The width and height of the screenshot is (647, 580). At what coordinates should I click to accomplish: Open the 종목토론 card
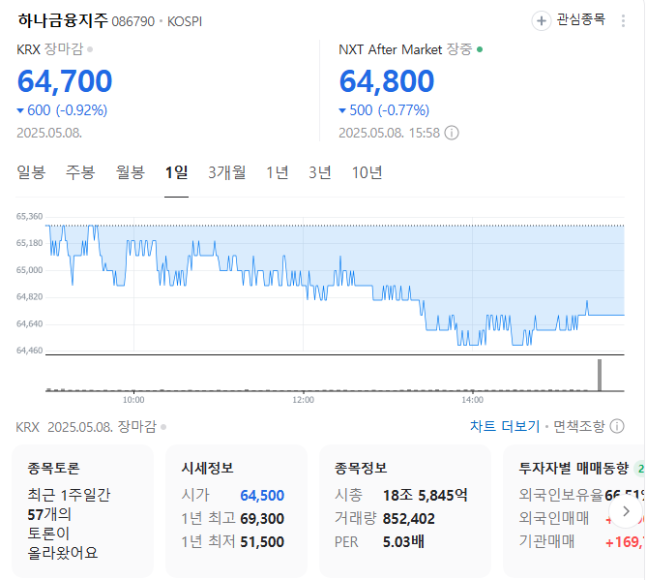[82, 510]
